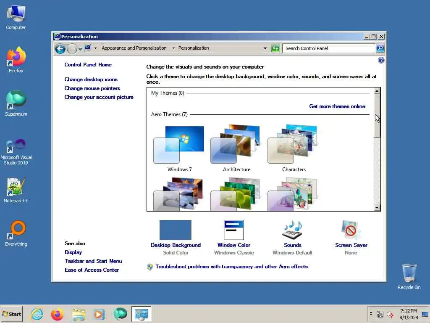Open the Sounds keyboard-notes icon
Viewport: 430px width, 323px height.
point(292,230)
